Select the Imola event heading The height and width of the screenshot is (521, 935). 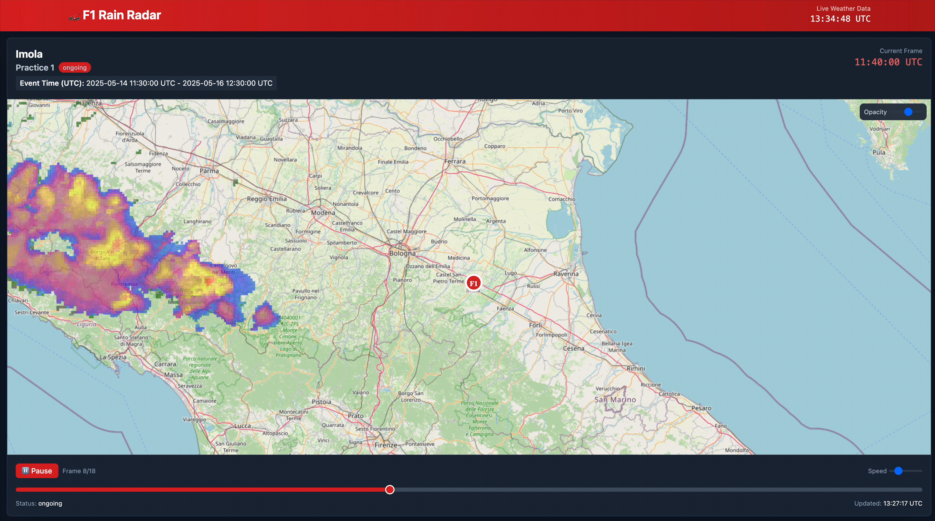coord(29,54)
